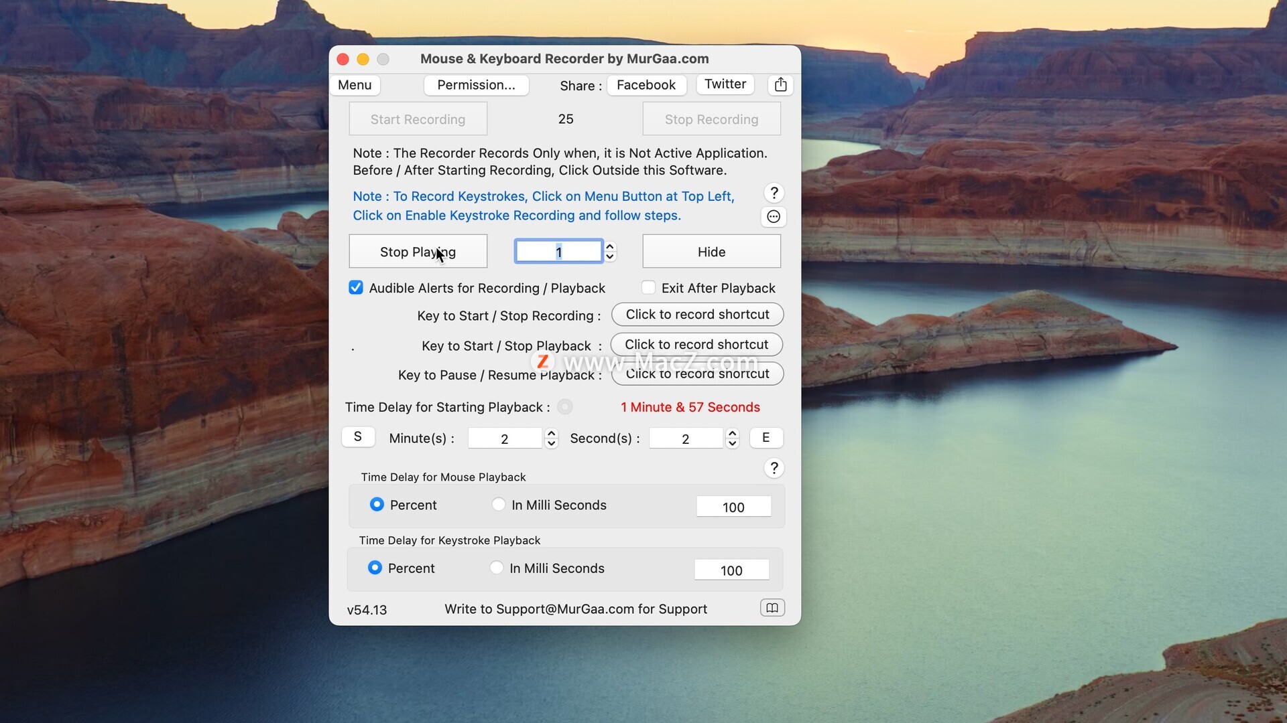Click the recorded action count 25

click(566, 119)
